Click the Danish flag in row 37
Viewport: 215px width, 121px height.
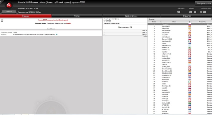tap(190, 101)
